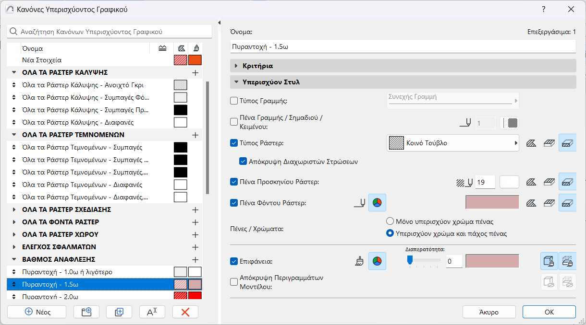Open the Κοινό Τούβλο fill type dropdown
This screenshot has width=586, height=325.
tap(452, 143)
